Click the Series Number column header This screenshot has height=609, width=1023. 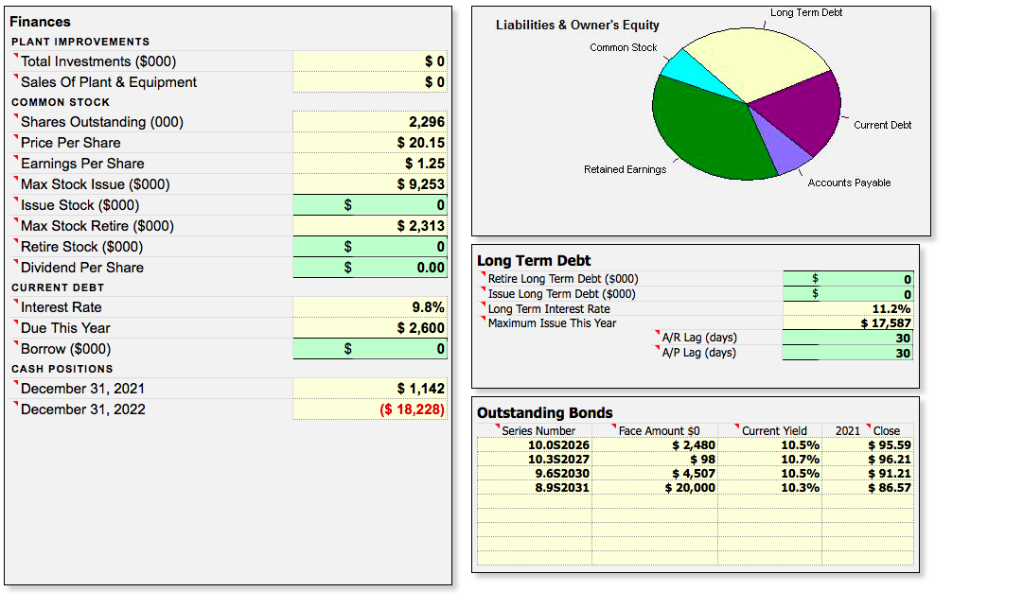coord(538,431)
